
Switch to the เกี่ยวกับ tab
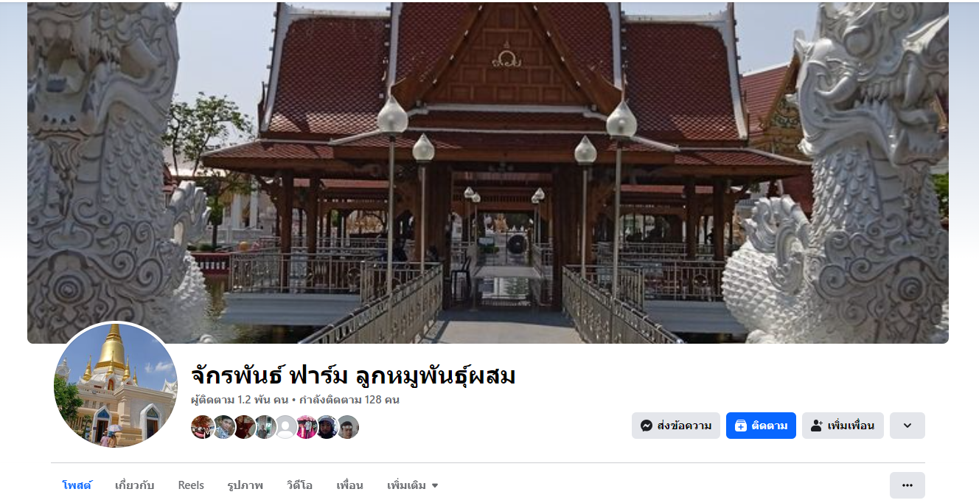135,485
